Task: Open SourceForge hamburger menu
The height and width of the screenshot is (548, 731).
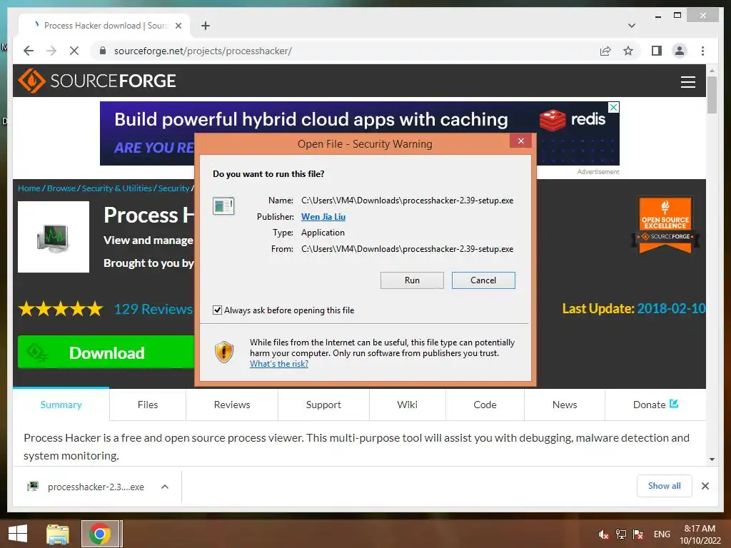Action: tap(687, 81)
